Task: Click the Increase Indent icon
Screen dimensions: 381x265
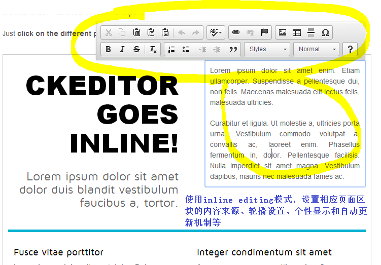Action: tap(217, 49)
